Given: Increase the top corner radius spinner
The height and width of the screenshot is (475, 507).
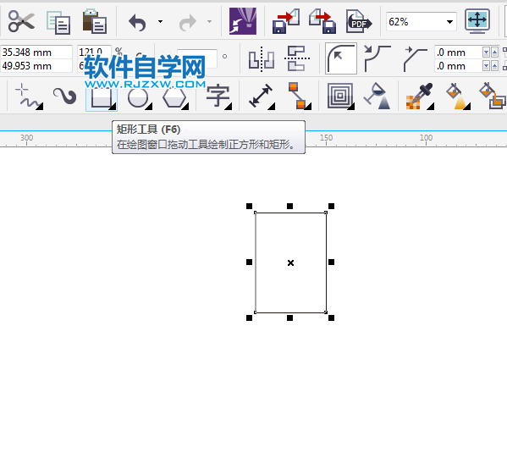Looking at the screenshot, I should 494,52.
